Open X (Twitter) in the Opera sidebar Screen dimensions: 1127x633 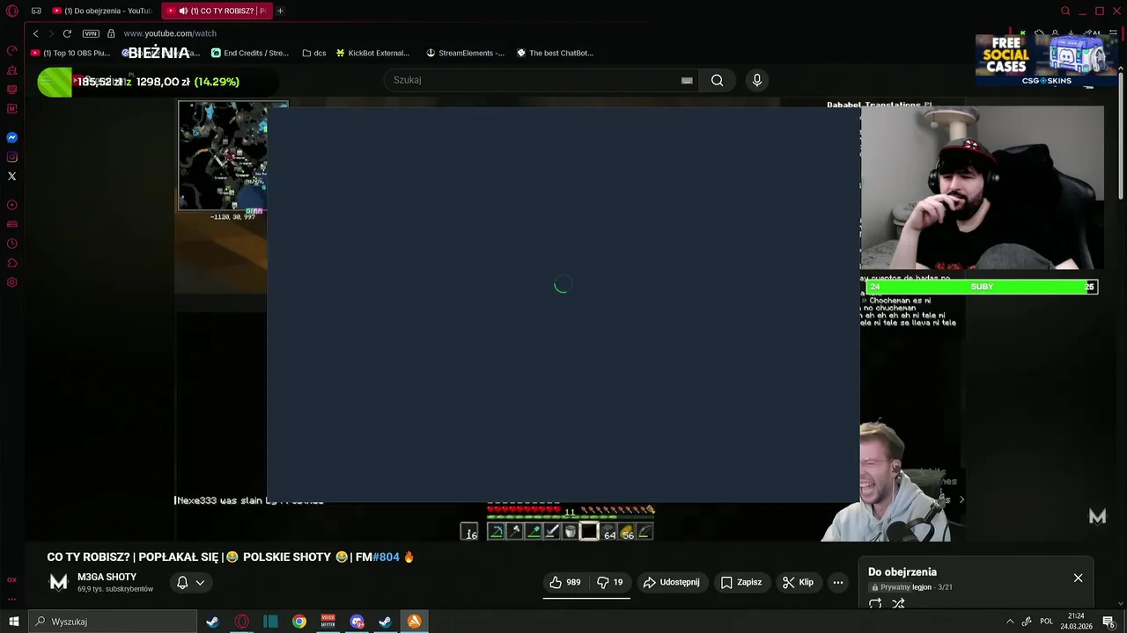12,176
